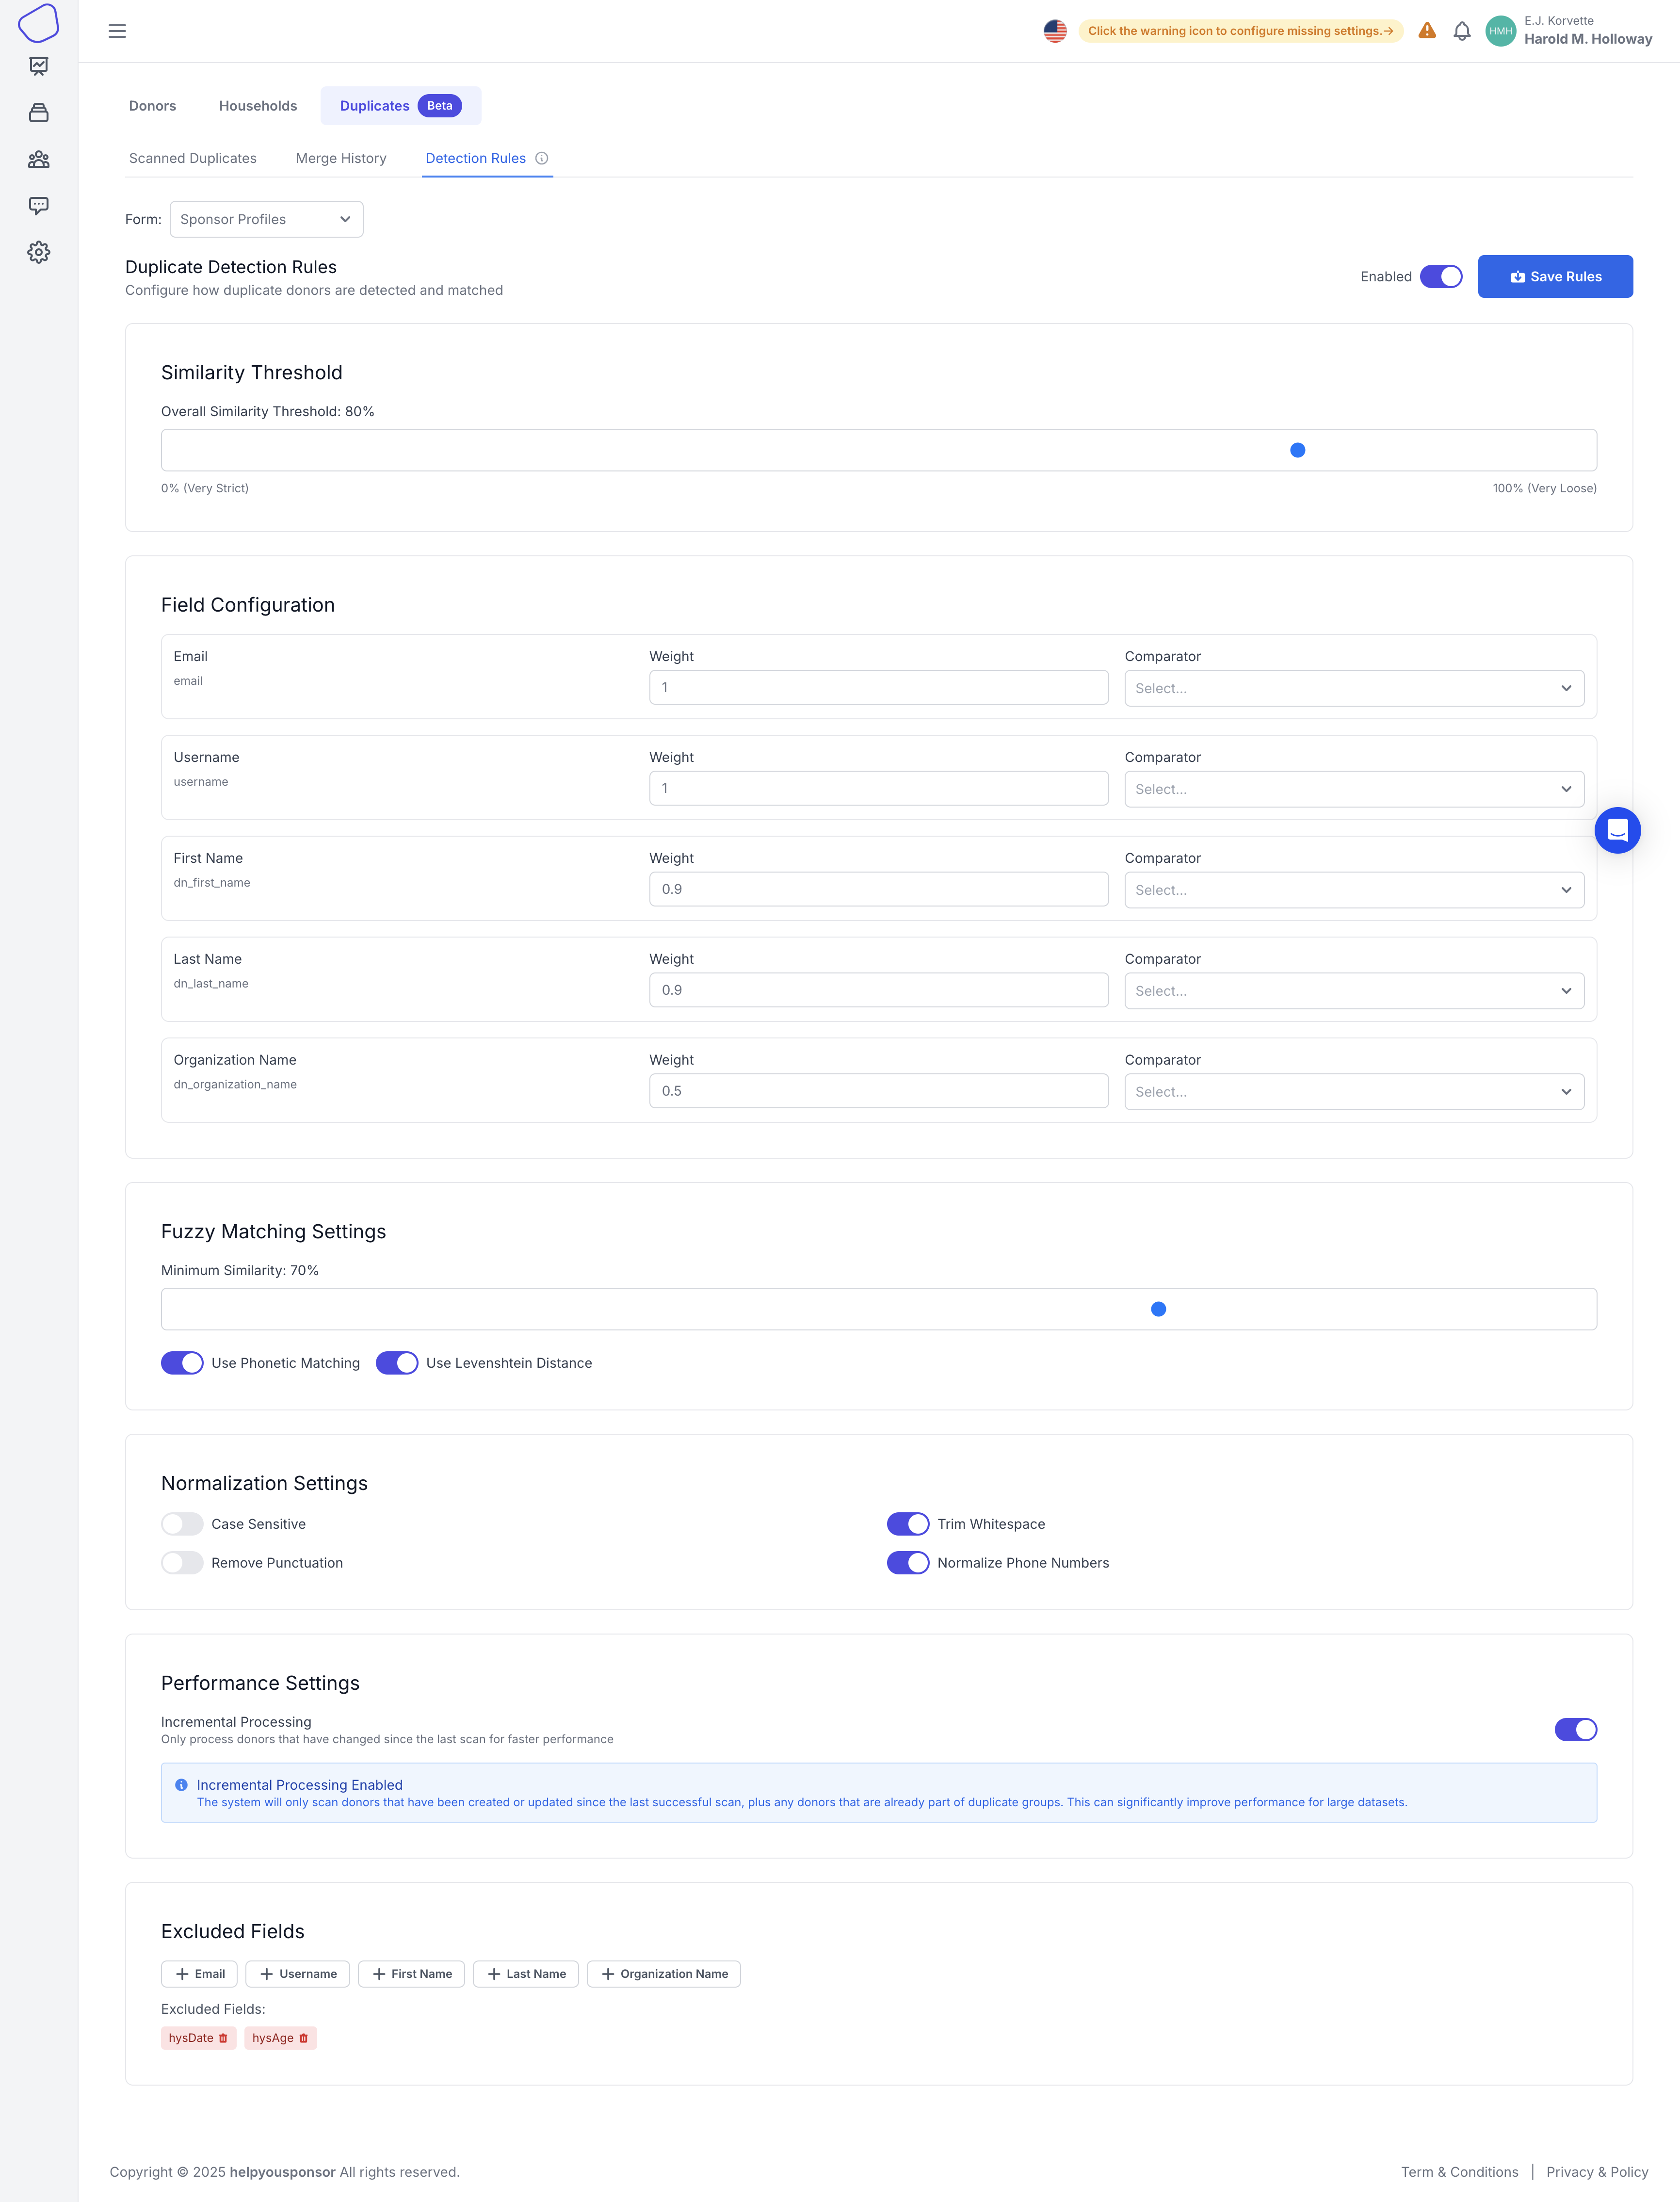Expand the Email Comparator dropdown
The width and height of the screenshot is (1680, 2202).
tap(1353, 688)
